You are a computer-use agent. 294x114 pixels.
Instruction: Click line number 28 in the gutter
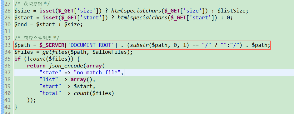pos(7,11)
